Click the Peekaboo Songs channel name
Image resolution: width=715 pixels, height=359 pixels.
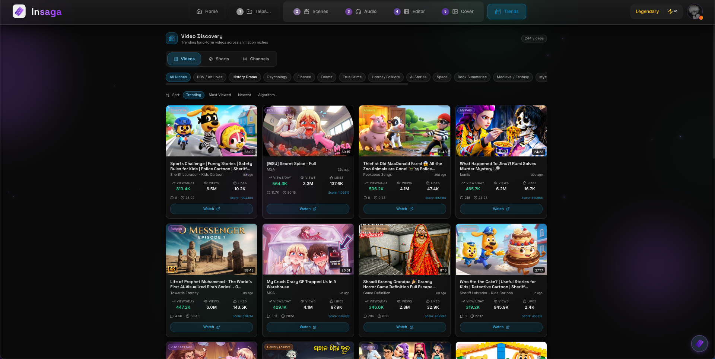coord(377,175)
